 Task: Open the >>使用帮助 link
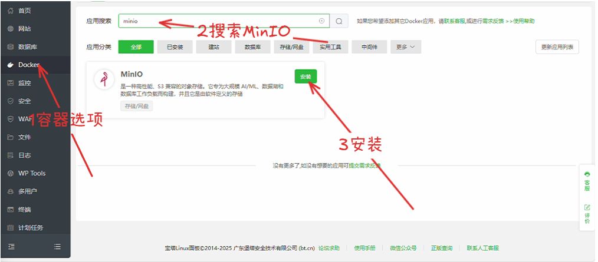tap(520, 21)
